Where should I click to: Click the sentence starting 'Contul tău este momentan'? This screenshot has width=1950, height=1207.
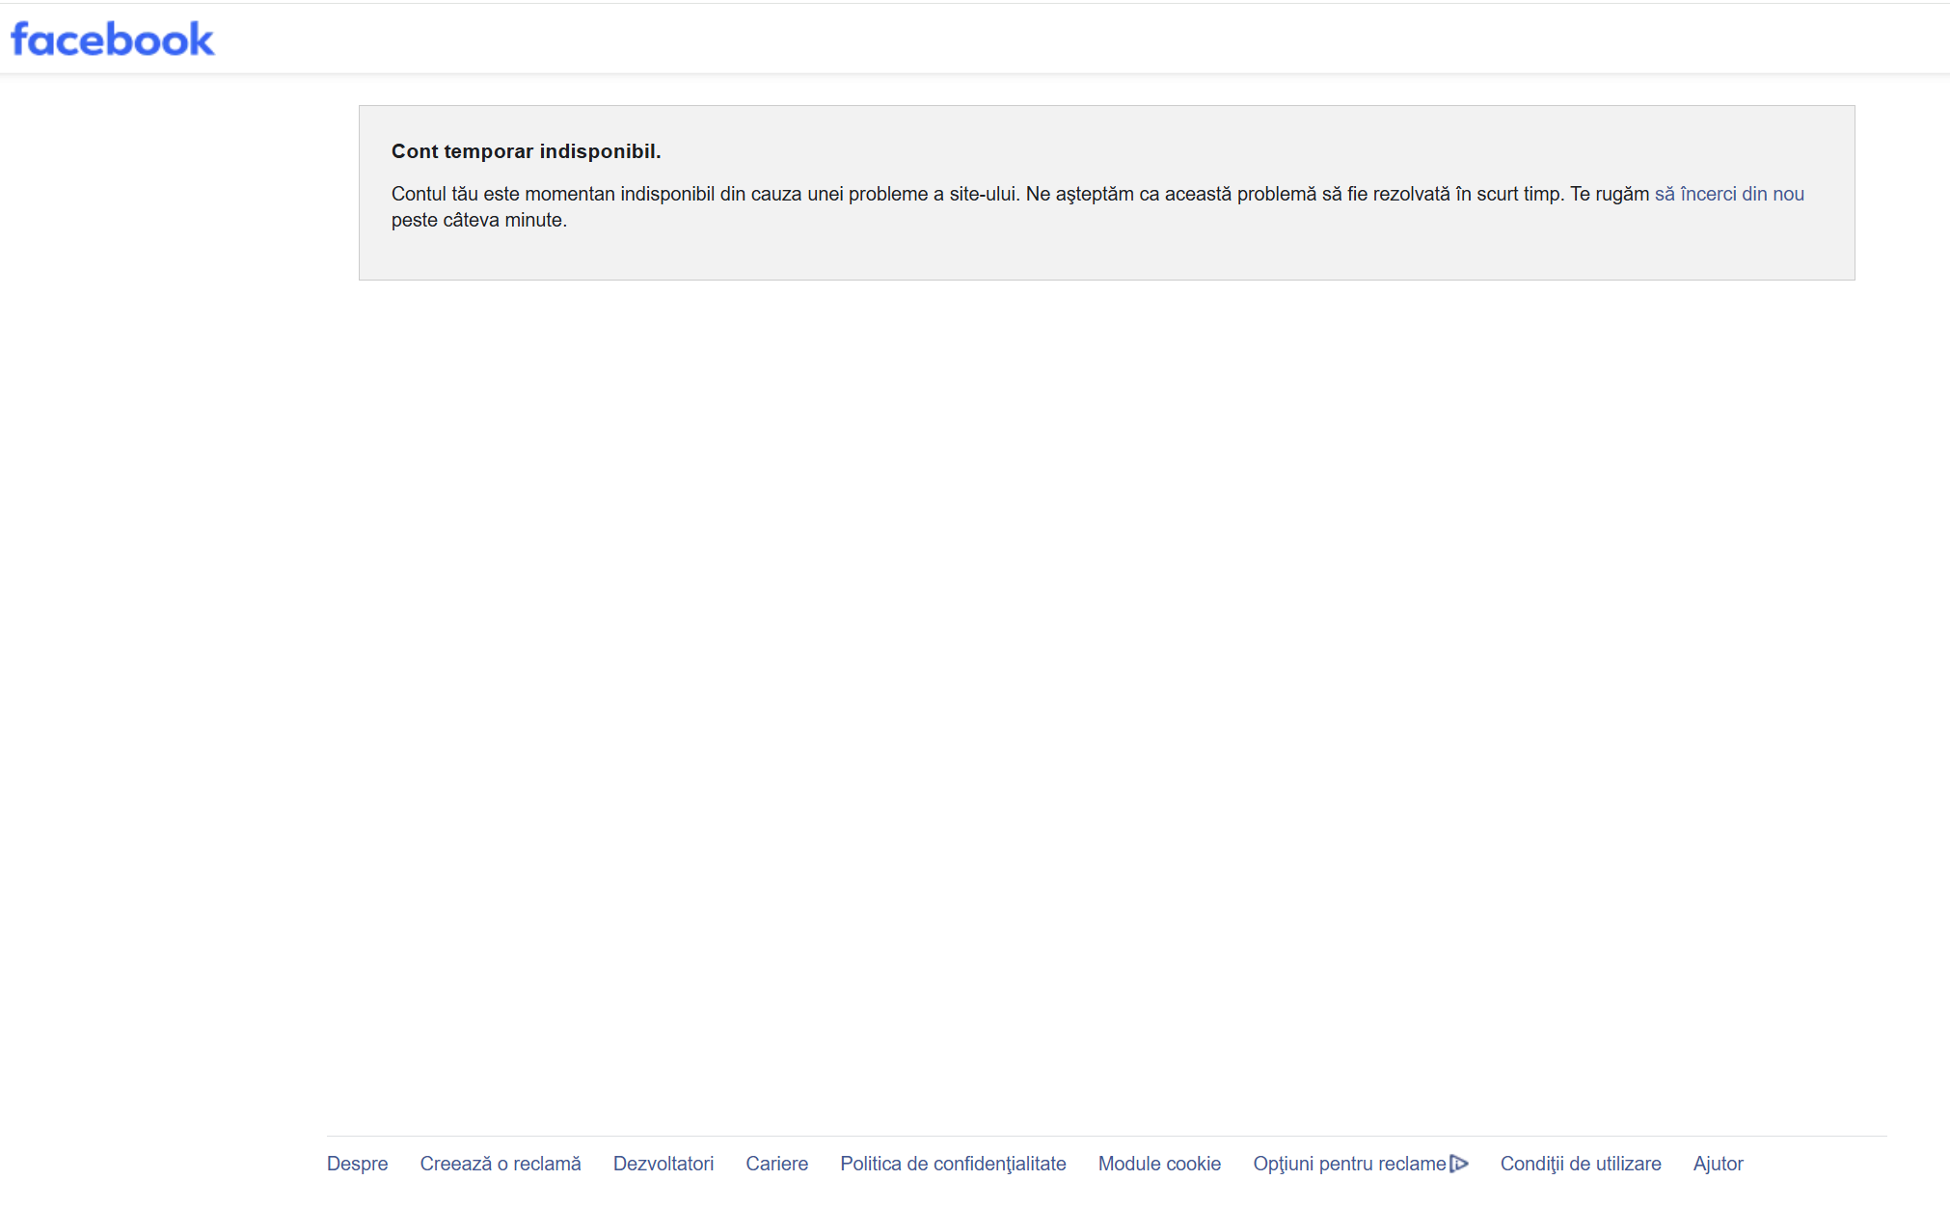(704, 194)
